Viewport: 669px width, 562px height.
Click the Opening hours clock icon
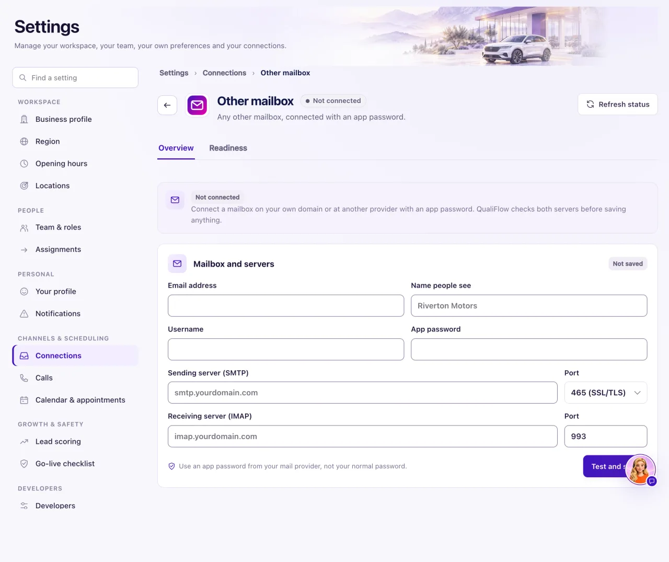pyautogui.click(x=24, y=164)
